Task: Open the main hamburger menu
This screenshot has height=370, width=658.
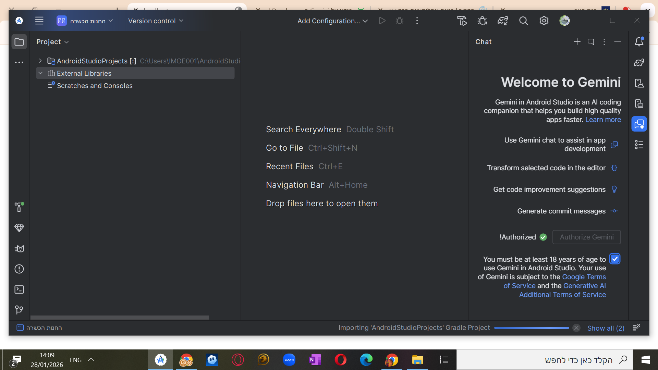Action: coord(39,21)
